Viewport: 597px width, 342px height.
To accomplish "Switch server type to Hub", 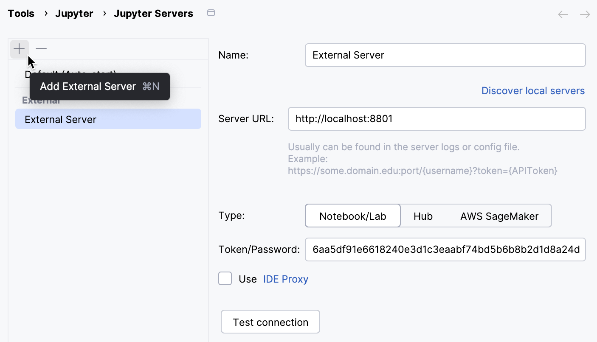I will click(423, 216).
